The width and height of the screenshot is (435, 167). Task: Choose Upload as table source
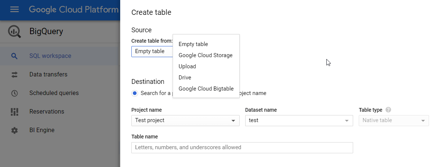[206, 66]
